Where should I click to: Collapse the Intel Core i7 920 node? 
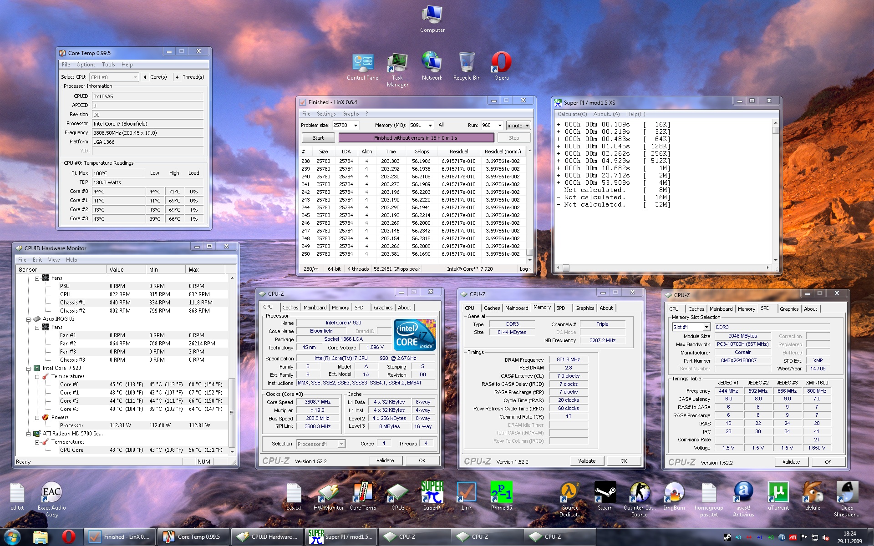(29, 368)
